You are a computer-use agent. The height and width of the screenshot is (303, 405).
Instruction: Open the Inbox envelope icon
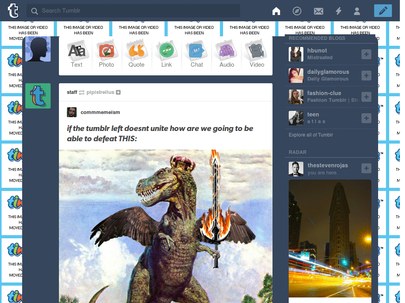click(318, 11)
